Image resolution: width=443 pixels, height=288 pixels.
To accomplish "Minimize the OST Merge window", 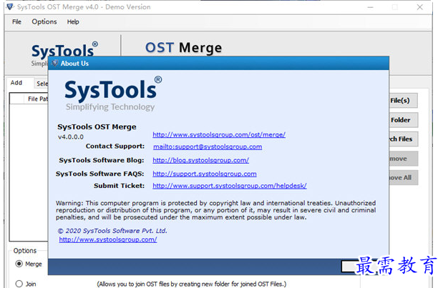I will [x=371, y=7].
